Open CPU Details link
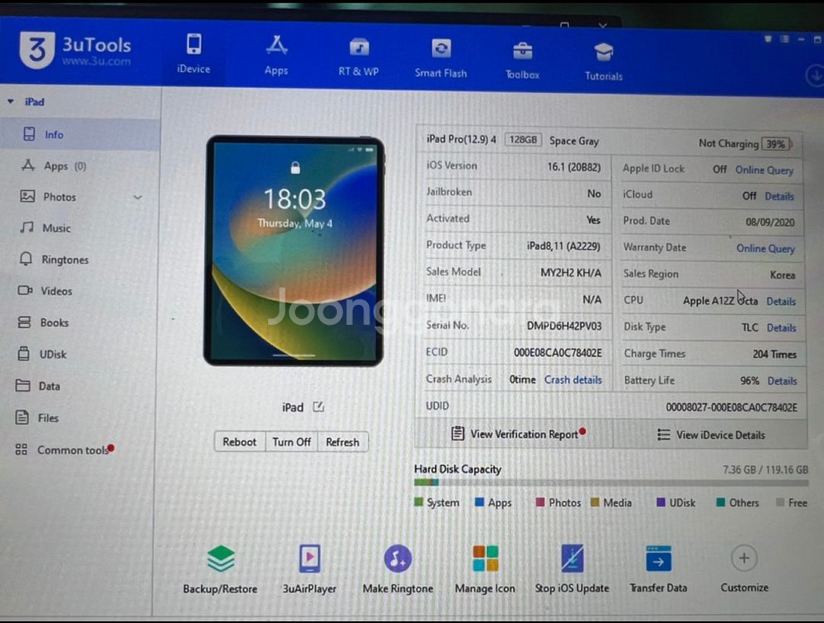The width and height of the screenshot is (824, 623). tap(781, 302)
